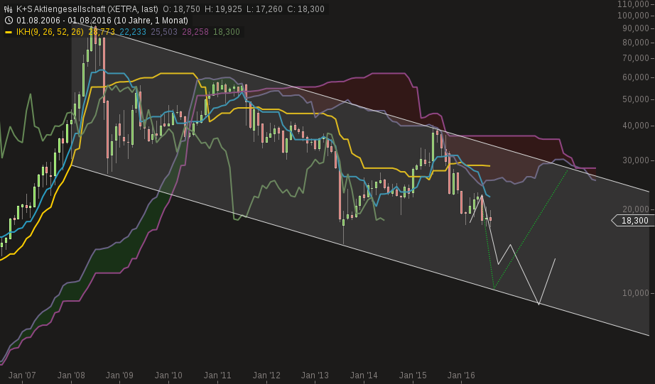The height and width of the screenshot is (384, 655).
Task: Click the 40,000 price axis label
Action: click(x=635, y=126)
